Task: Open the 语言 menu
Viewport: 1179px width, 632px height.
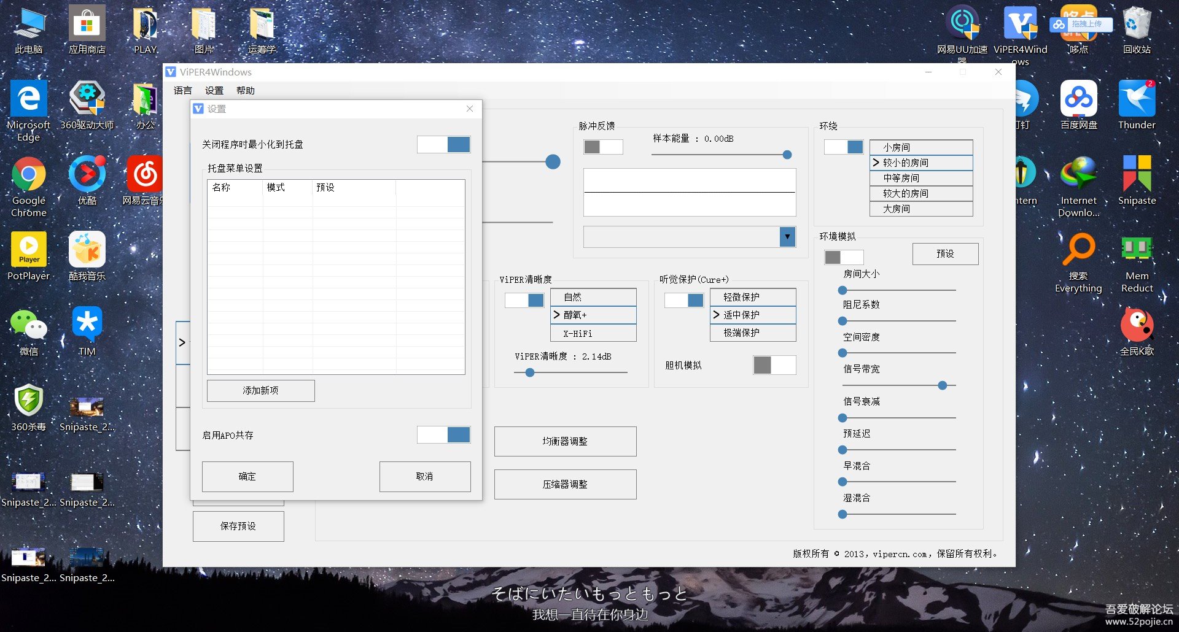Action: [x=183, y=90]
